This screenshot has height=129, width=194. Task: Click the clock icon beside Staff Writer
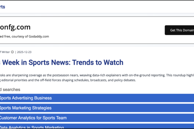13,52
